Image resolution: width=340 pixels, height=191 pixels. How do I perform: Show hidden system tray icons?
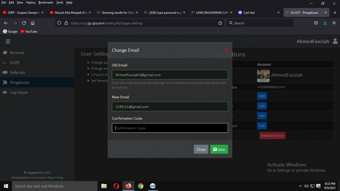tap(300, 186)
